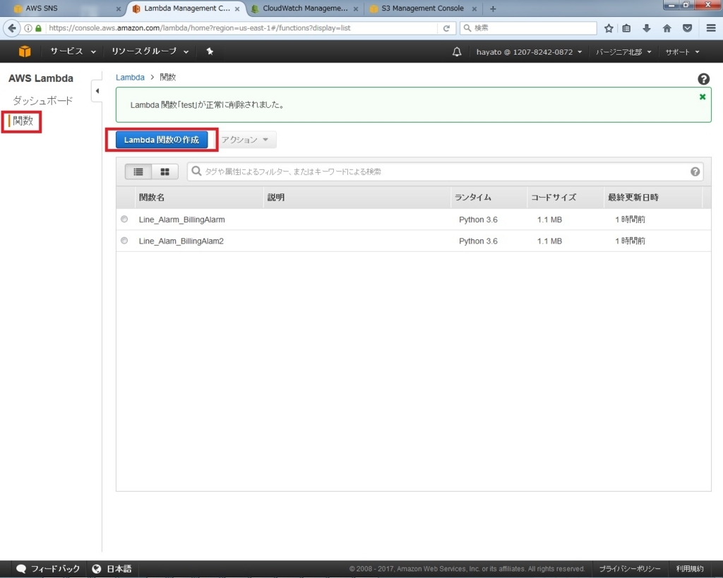Click the globe language icon
The height and width of the screenshot is (578, 723).
[x=96, y=569]
